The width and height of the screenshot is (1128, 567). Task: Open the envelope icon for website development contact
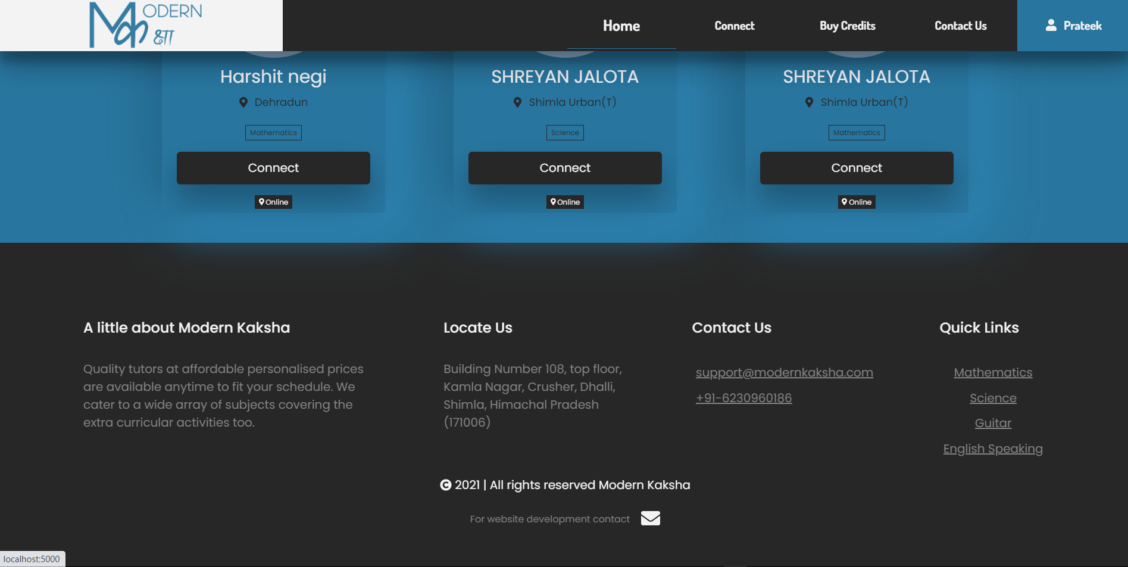click(650, 518)
